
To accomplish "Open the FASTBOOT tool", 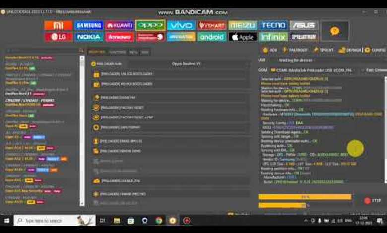I will coord(295,50).
